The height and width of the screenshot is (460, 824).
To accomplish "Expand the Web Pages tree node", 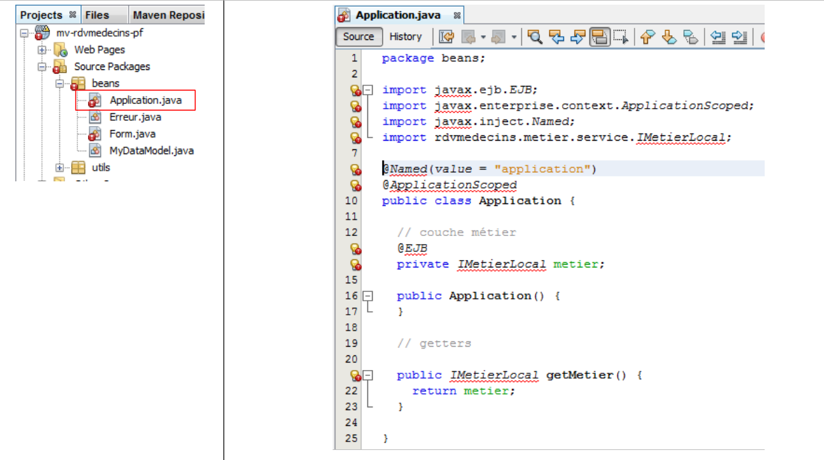I will point(42,50).
